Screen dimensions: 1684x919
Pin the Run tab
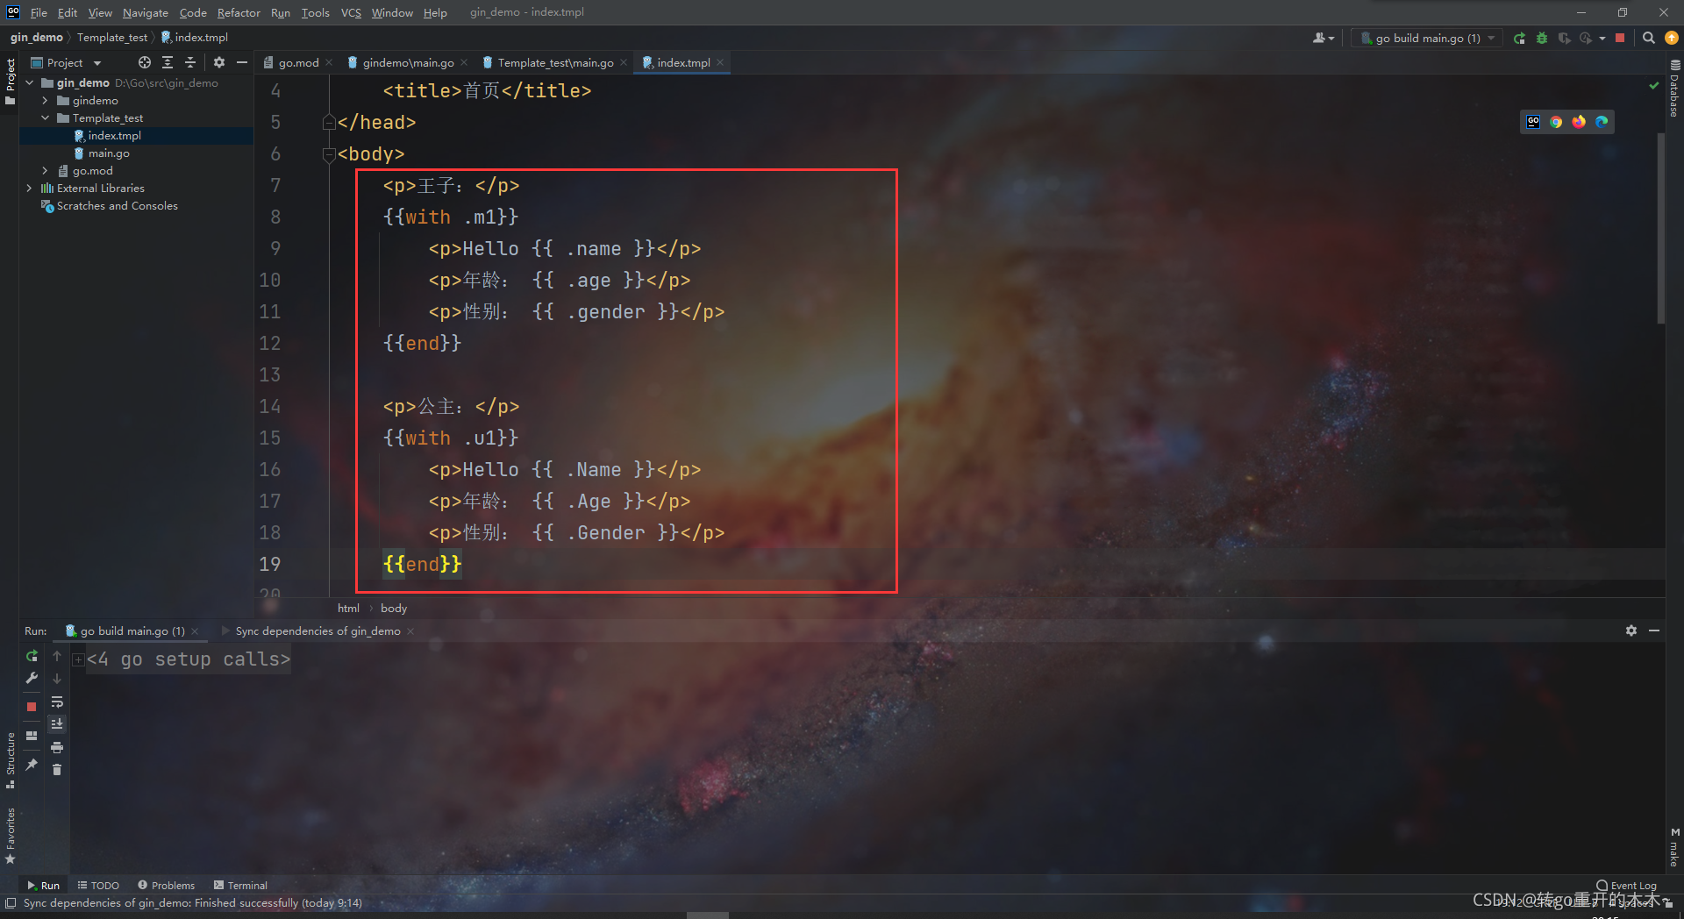click(x=32, y=765)
